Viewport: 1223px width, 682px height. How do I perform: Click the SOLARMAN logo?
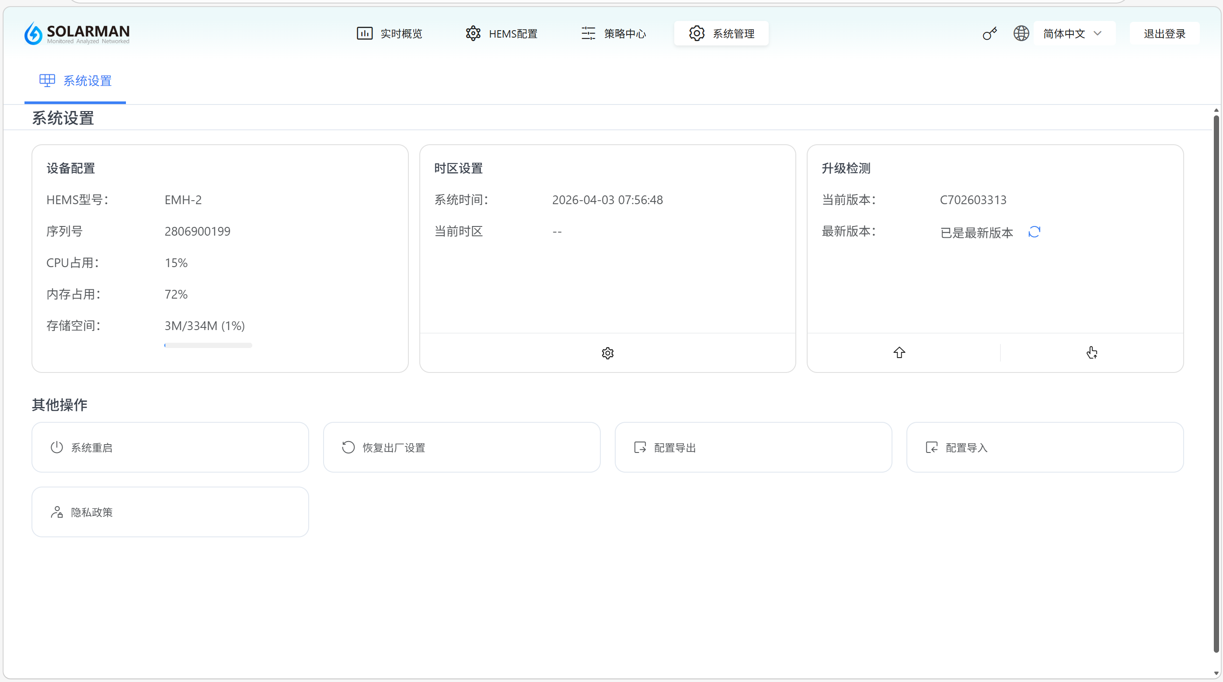[x=77, y=33]
